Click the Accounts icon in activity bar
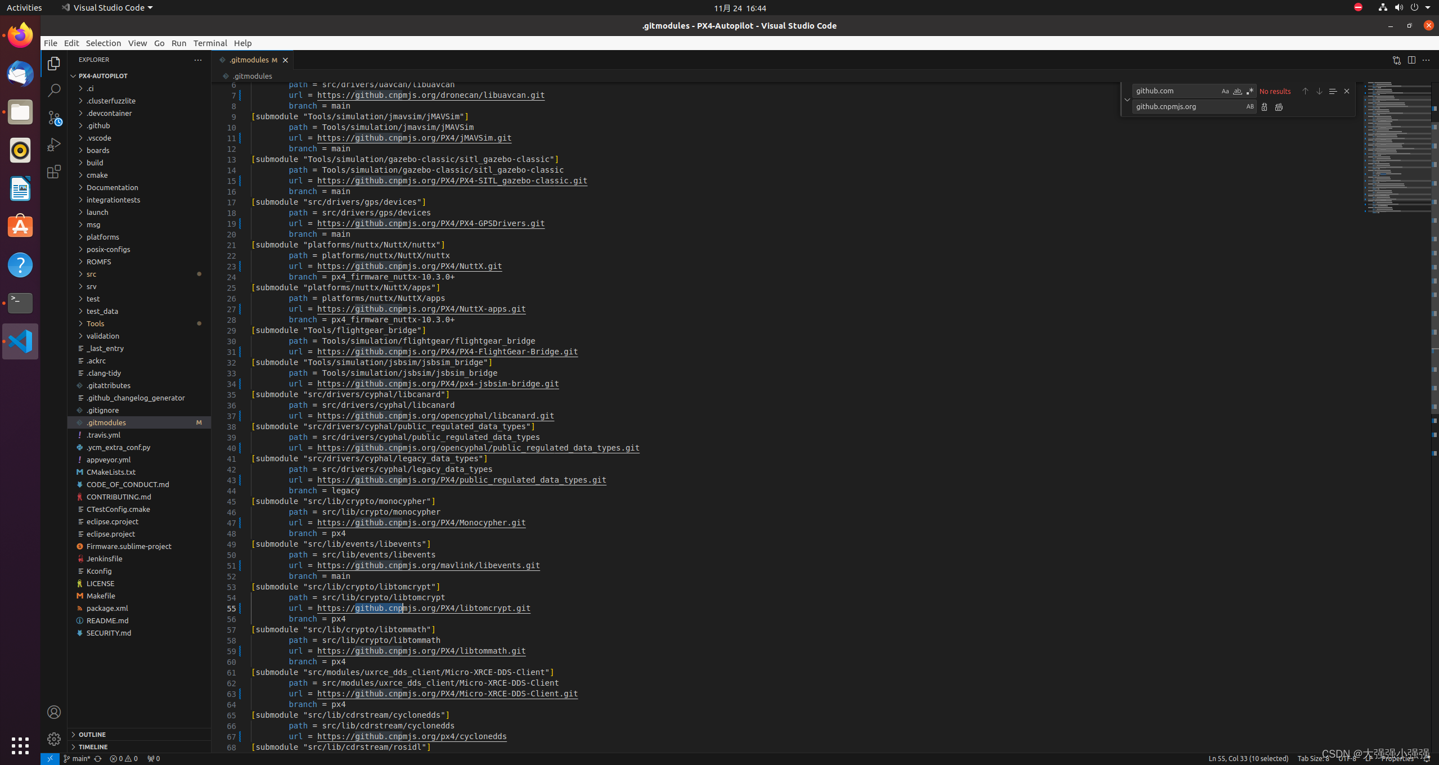Viewport: 1439px width, 765px height. pyautogui.click(x=54, y=712)
